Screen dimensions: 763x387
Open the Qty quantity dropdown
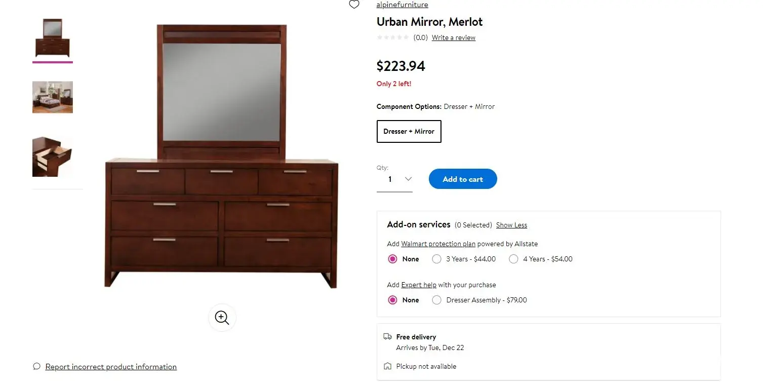[394, 179]
